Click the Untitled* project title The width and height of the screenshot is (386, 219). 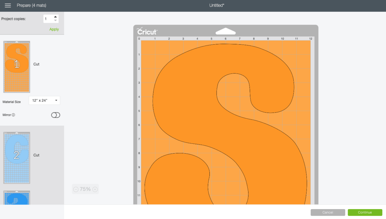click(x=217, y=5)
